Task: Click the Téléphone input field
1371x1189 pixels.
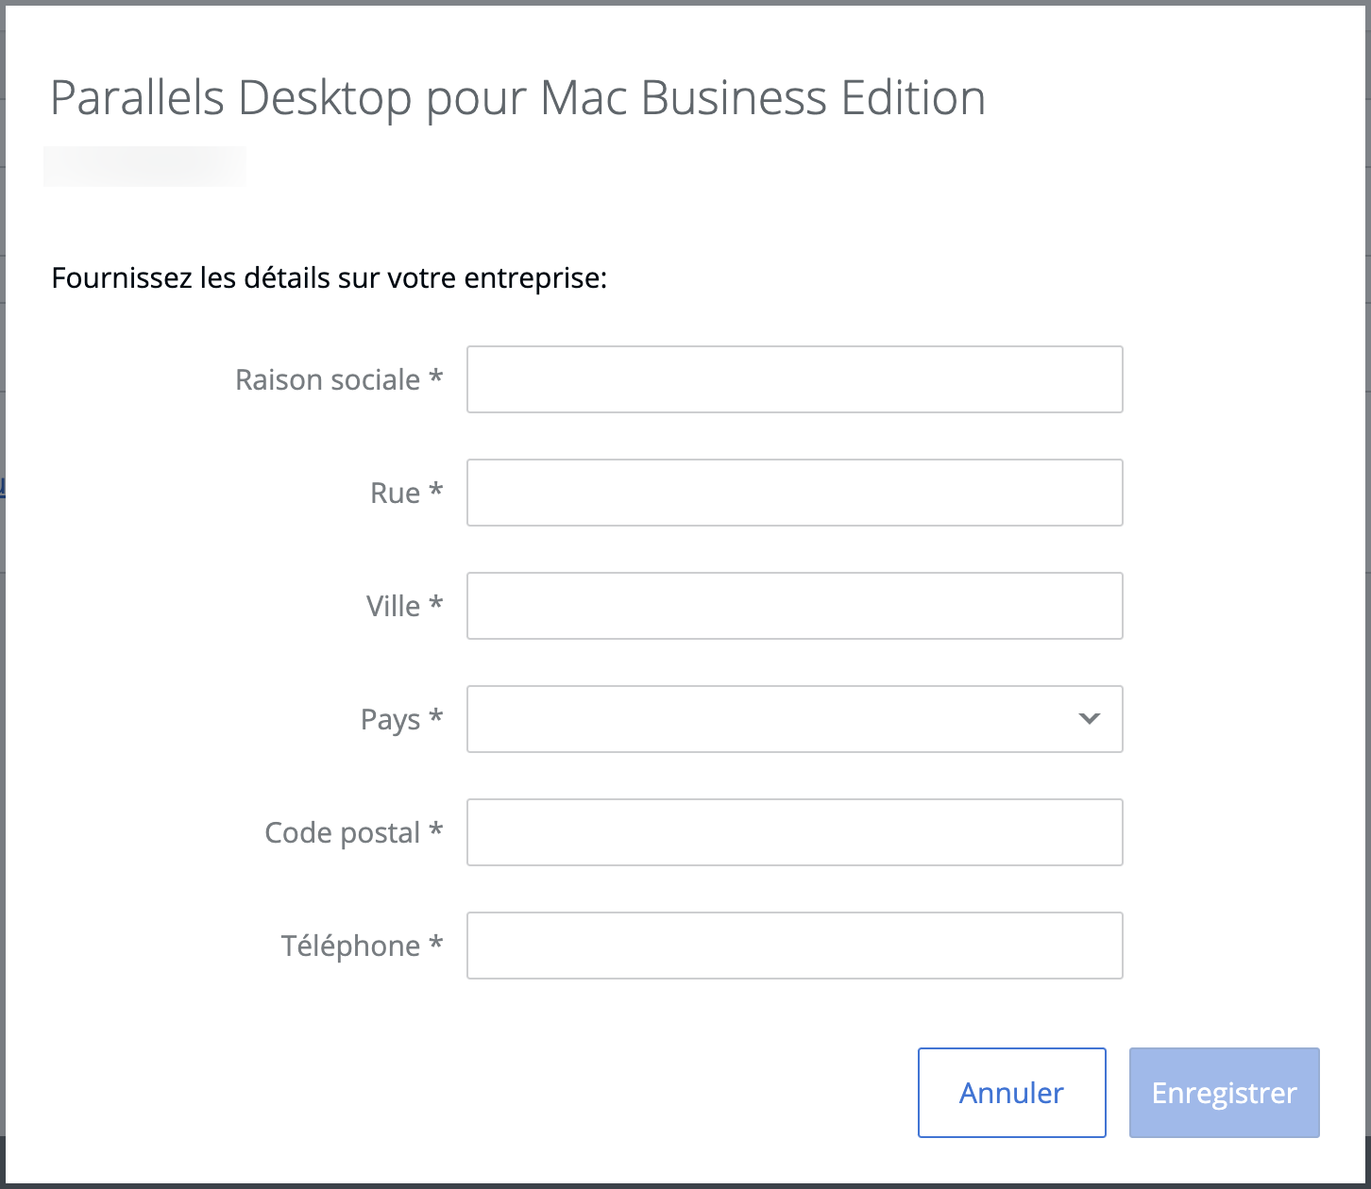Action: click(x=794, y=946)
